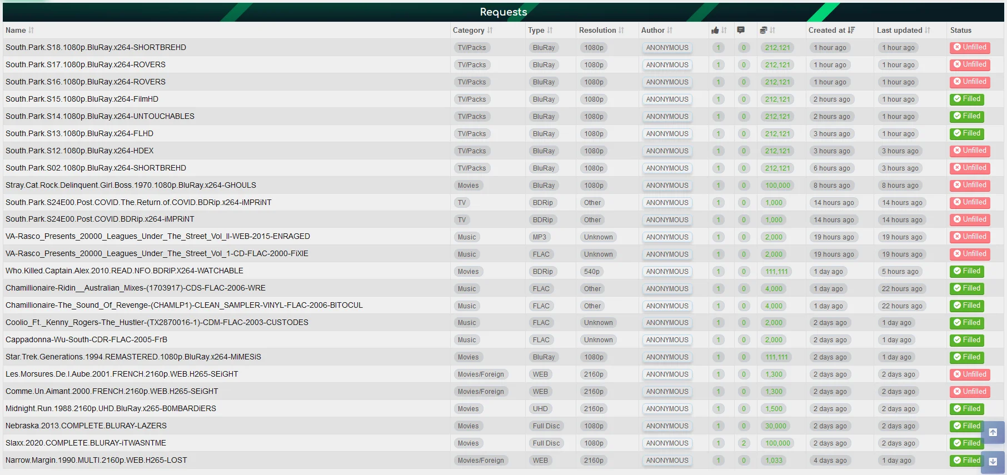Click the Category column header text
Image resolution: width=1007 pixels, height=475 pixels.
[468, 31]
